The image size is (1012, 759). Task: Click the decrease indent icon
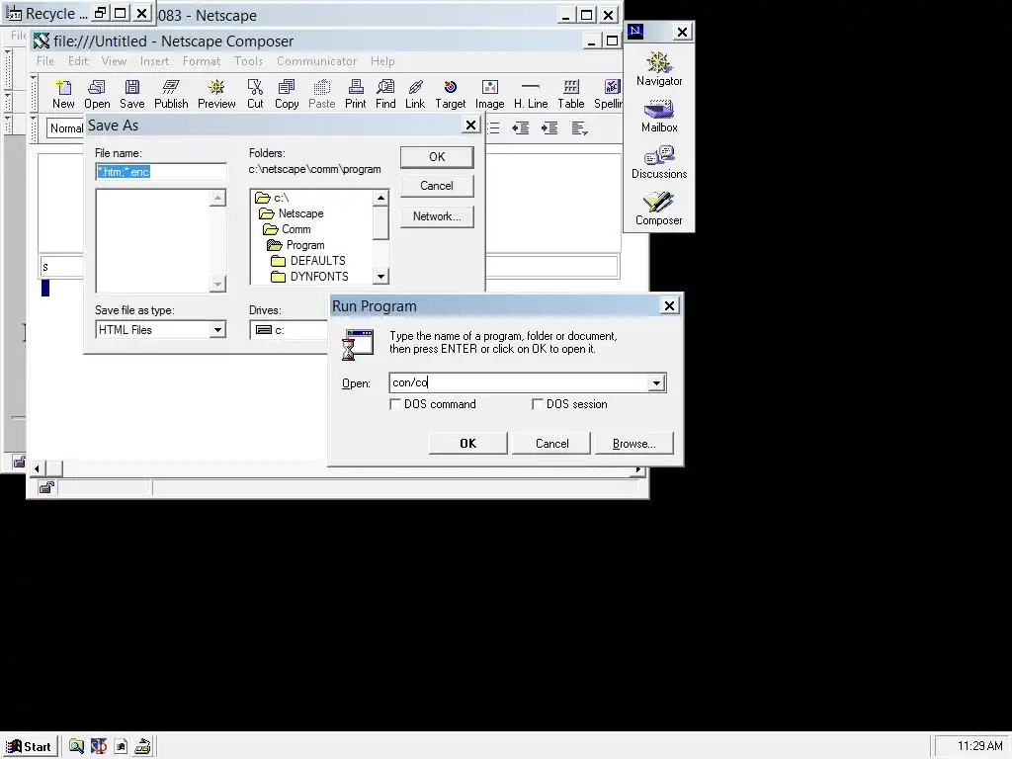point(520,127)
